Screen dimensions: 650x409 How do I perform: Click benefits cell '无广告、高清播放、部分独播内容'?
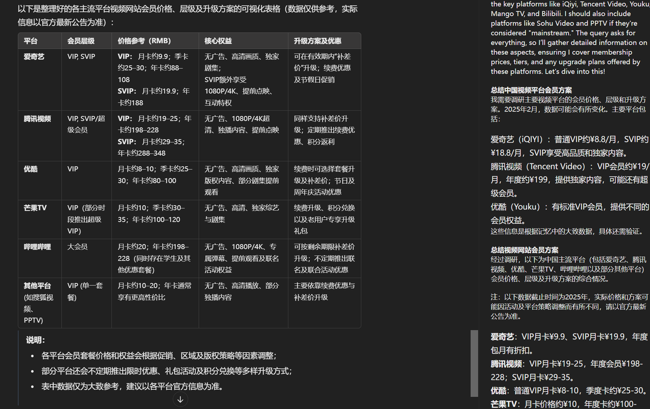[243, 303]
